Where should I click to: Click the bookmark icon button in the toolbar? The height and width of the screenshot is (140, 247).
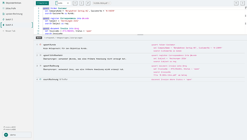tap(75, 3)
